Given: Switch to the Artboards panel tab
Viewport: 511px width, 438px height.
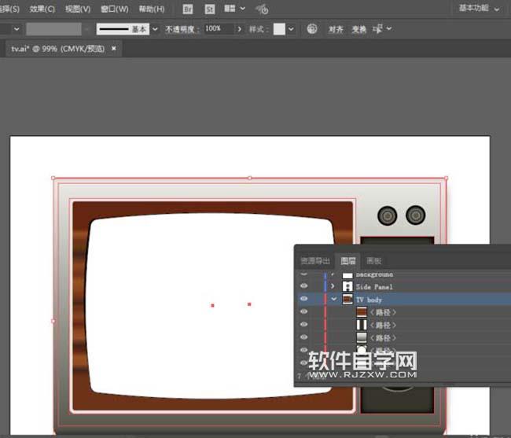Looking at the screenshot, I should coord(374,261).
